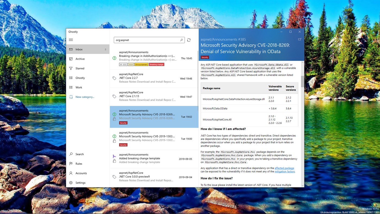
Task: Open Search from the sidebar
Action: tap(88, 154)
